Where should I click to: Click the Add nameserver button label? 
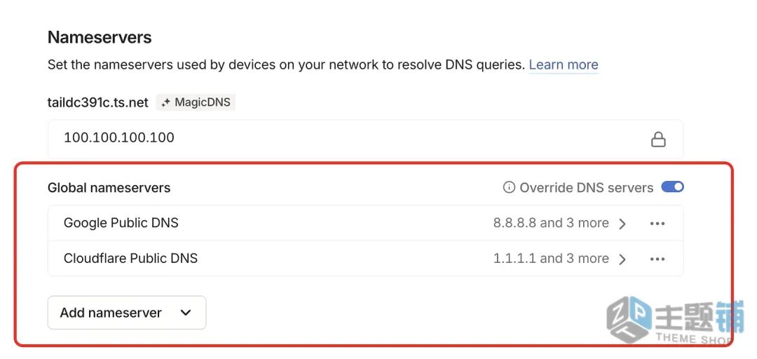pyautogui.click(x=111, y=313)
